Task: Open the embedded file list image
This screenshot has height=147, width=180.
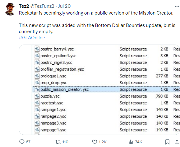Action: click(x=99, y=90)
